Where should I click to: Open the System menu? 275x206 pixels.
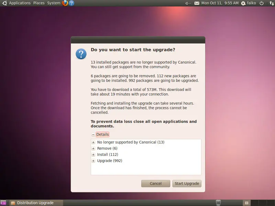tap(54, 3)
